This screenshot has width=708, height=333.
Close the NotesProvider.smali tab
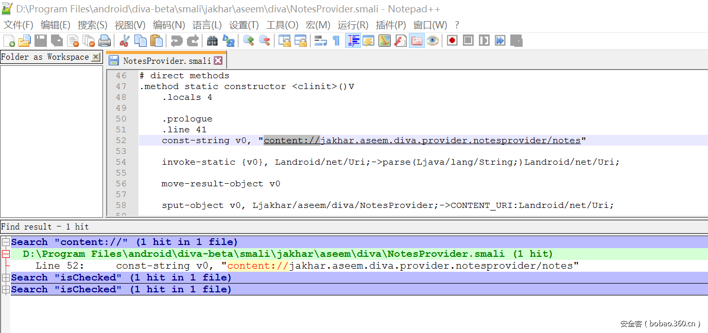(x=218, y=61)
